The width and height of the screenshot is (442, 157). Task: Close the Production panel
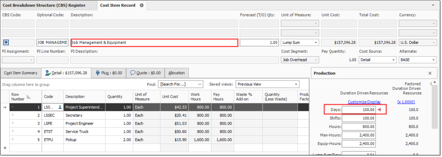pos(430,73)
